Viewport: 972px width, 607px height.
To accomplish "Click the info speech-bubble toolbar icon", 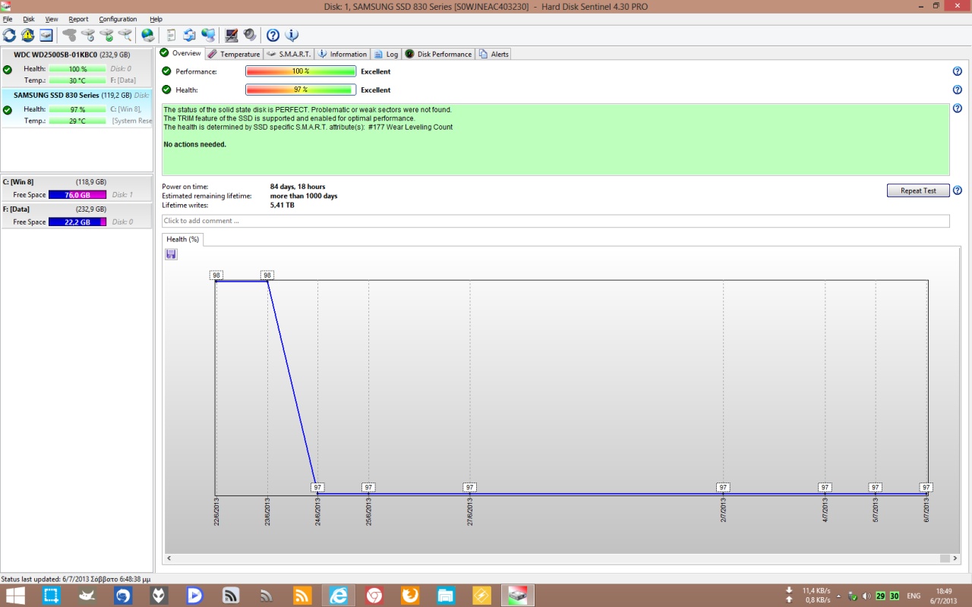I will (292, 35).
